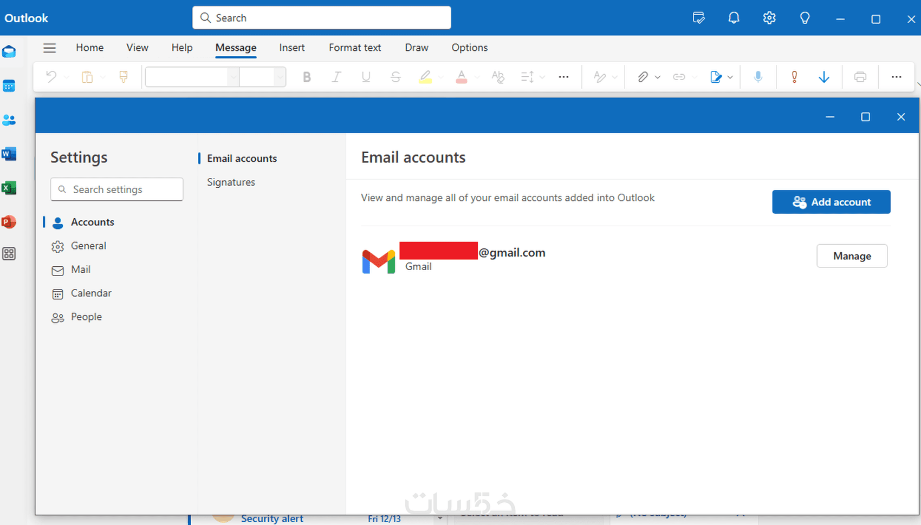This screenshot has width=921, height=525.
Task: Expand the Attach file dropdown arrow
Action: point(658,77)
